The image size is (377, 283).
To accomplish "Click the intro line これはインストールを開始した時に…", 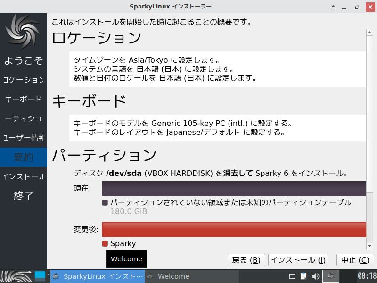I will (152, 22).
